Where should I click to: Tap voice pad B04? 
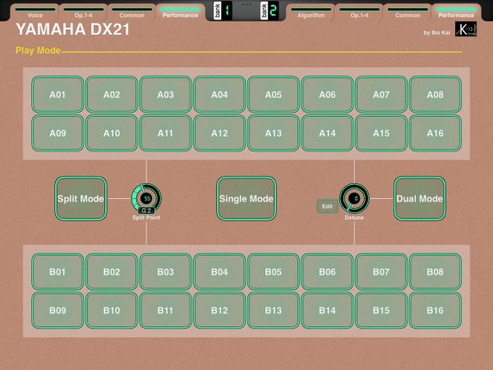point(219,271)
